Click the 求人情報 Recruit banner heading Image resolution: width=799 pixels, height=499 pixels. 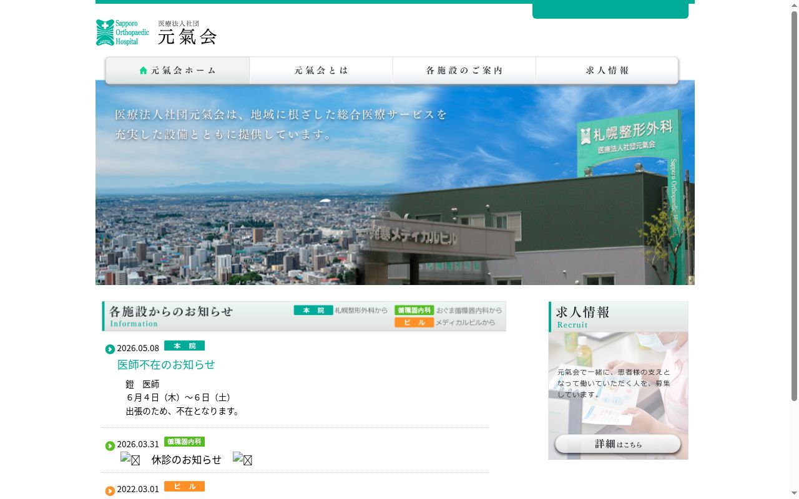tap(618, 317)
